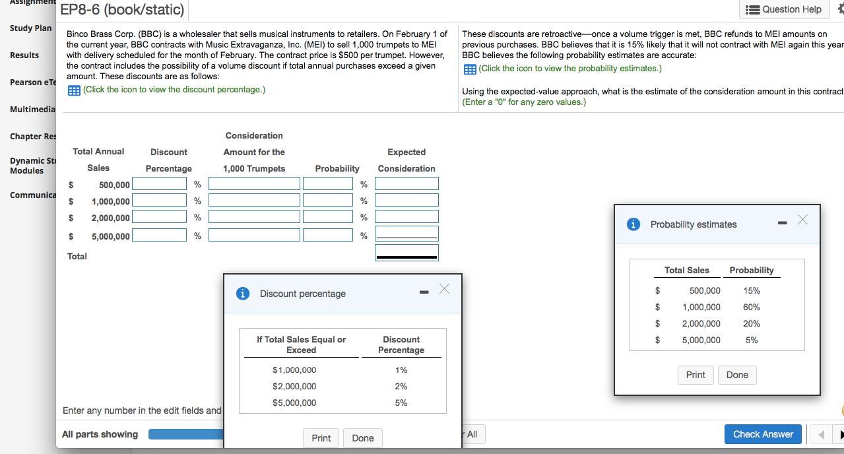Screen dimensions: 844x454
Task: Click the Question Help list icon
Action: pyautogui.click(x=752, y=9)
